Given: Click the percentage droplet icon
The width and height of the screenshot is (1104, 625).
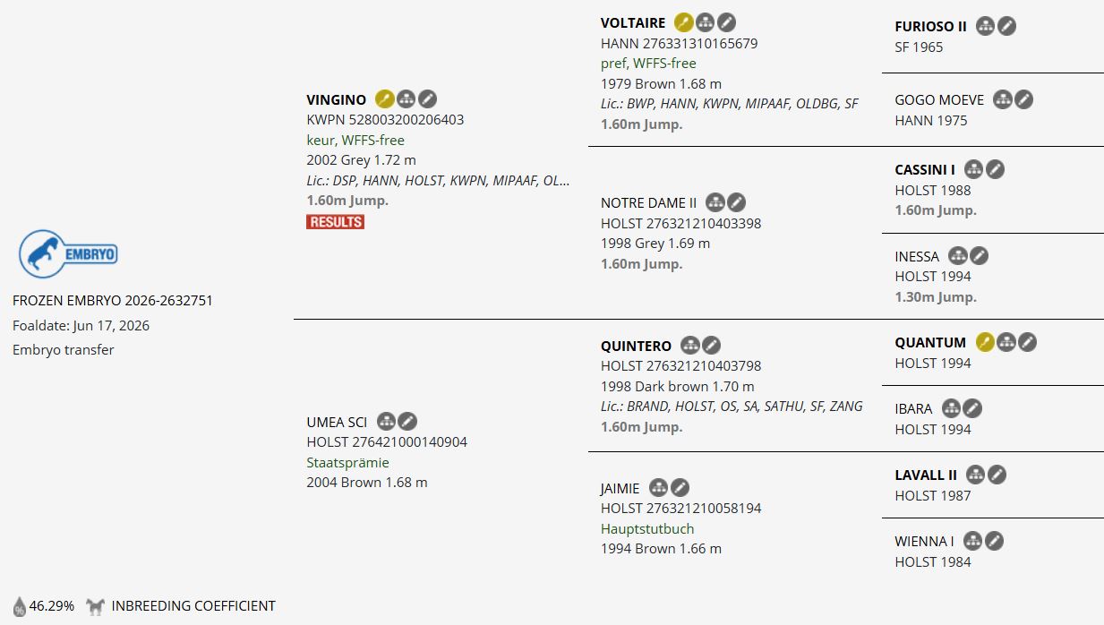Looking at the screenshot, I should pos(20,606).
